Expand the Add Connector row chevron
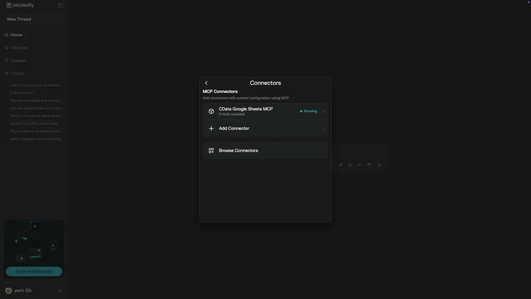 tap(324, 128)
